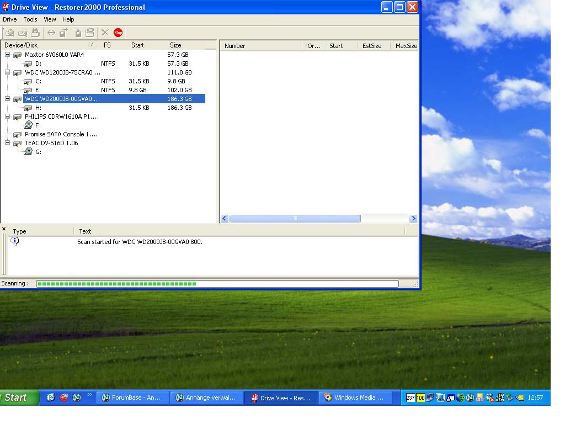Image resolution: width=565 pixels, height=424 pixels.
Task: Click the info icon in the log row
Action: click(x=15, y=241)
